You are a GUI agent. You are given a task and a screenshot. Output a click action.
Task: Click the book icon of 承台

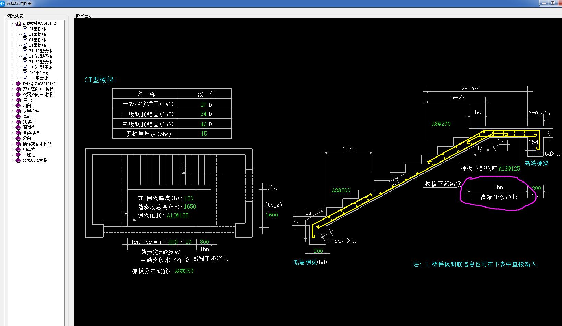click(19, 138)
